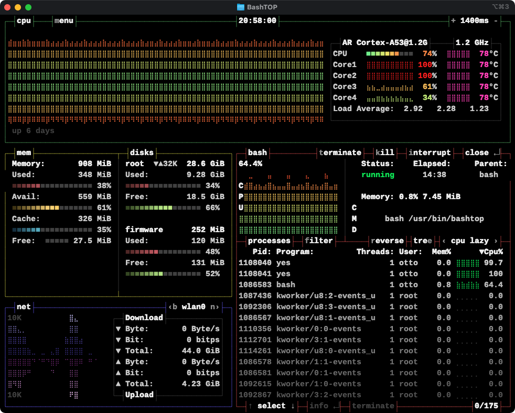The height and width of the screenshot is (413, 515).
Task: Click the Load Average value 2.92
Action: point(413,108)
